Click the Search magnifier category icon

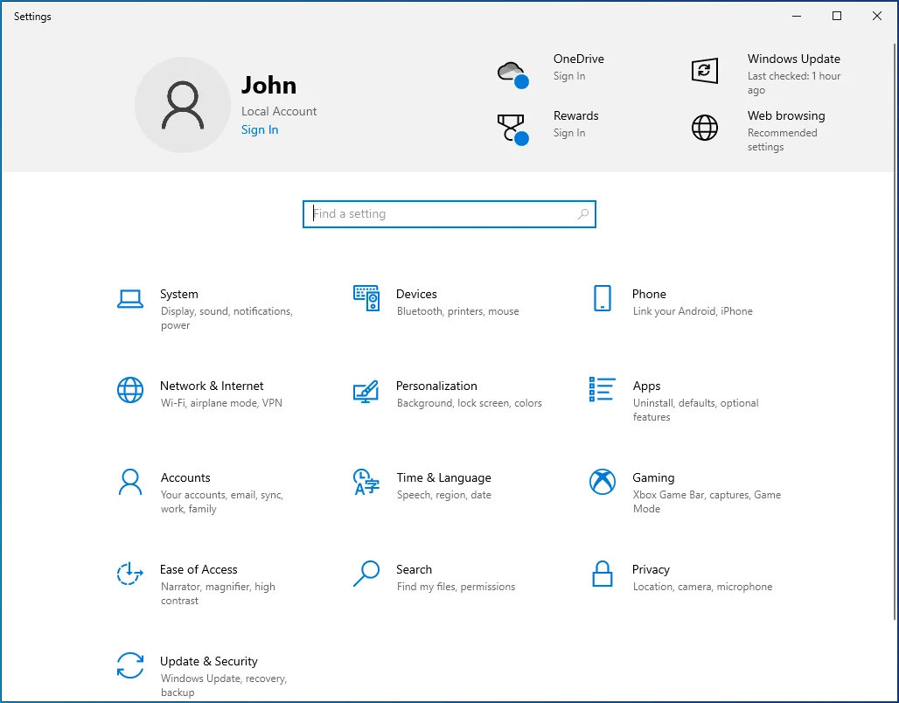366,574
